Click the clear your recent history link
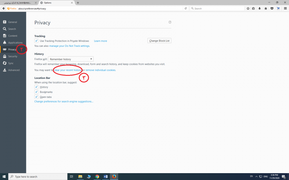Viewport: 289px width, 180px height. pos(68,70)
